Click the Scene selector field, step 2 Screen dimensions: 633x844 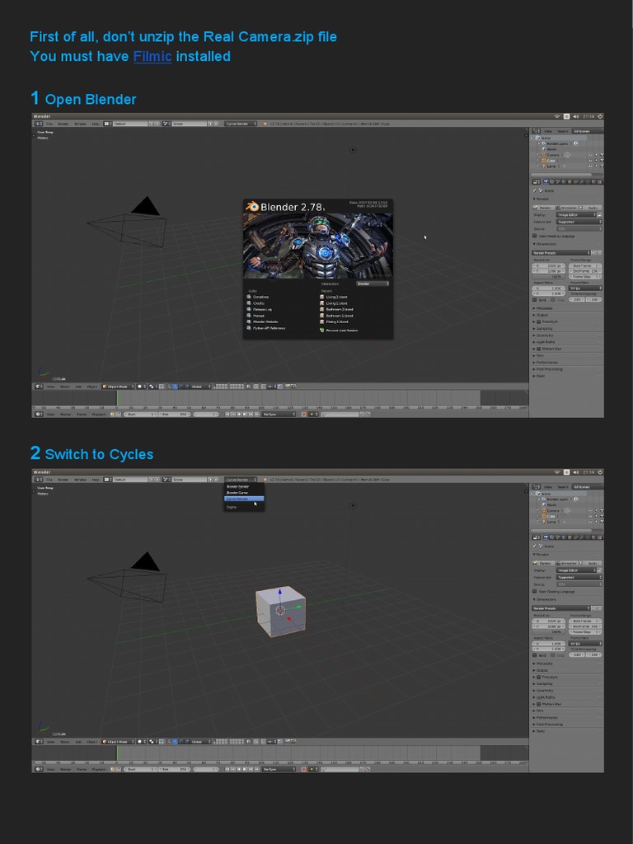pyautogui.click(x=190, y=479)
